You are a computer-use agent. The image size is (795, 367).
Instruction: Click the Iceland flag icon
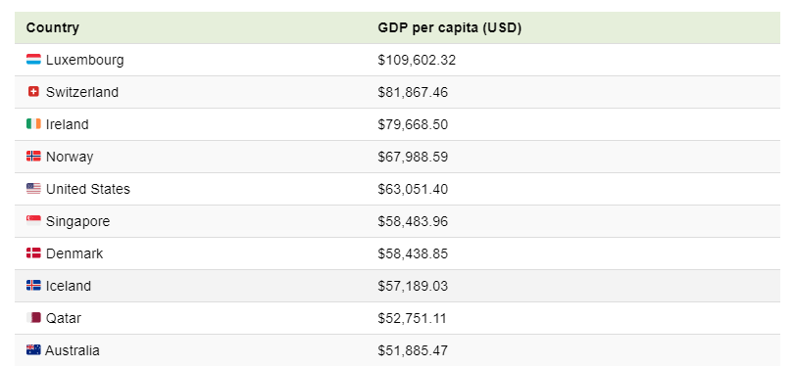pos(33,286)
